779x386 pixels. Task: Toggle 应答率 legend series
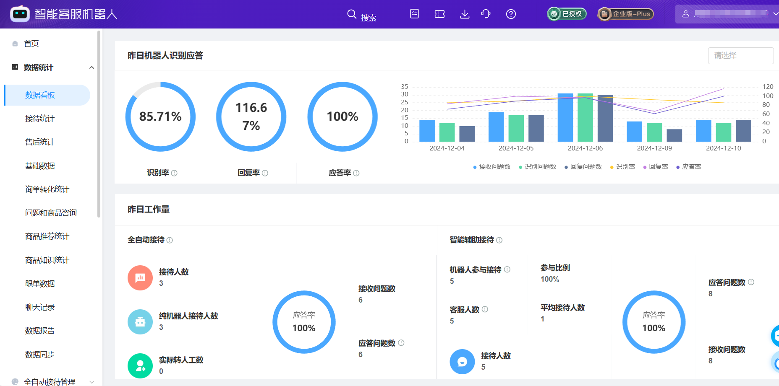(689, 167)
